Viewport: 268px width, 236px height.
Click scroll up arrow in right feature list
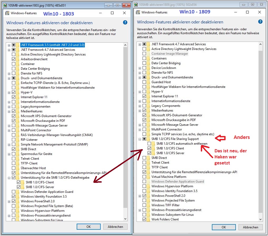[x=260, y=44]
